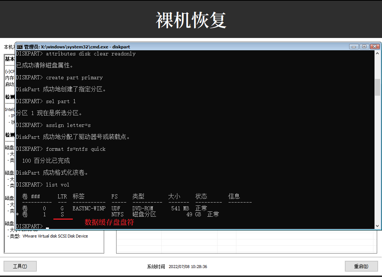Click the VMware Virtual disk SCSI entry
This screenshot has height=277, width=382.
55,236
